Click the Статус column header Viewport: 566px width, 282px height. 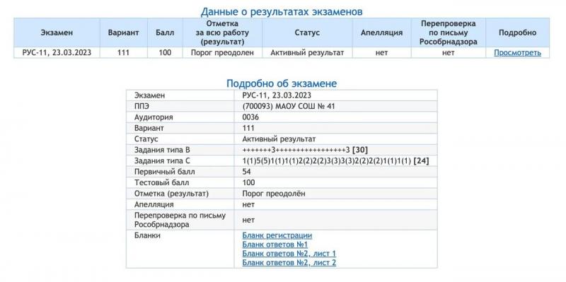tap(307, 33)
